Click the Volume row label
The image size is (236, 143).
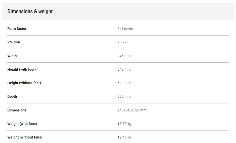(14, 42)
